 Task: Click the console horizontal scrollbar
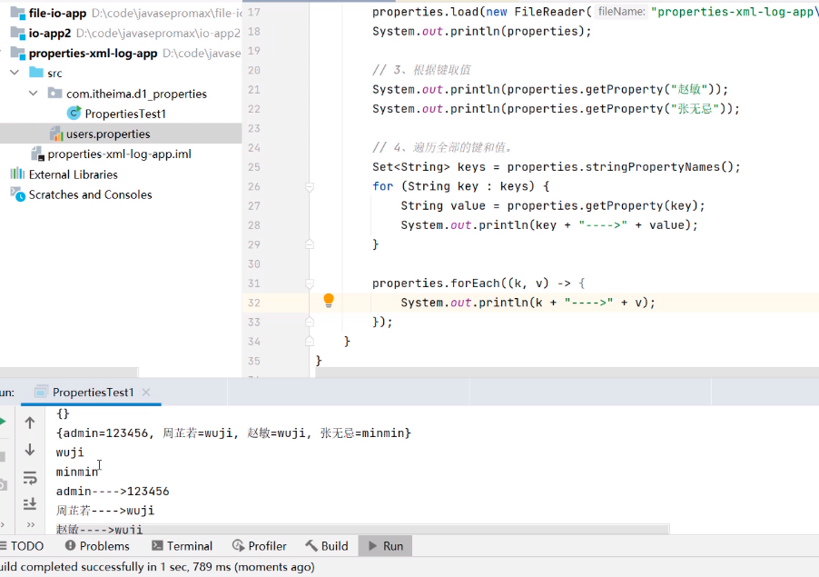click(x=362, y=530)
